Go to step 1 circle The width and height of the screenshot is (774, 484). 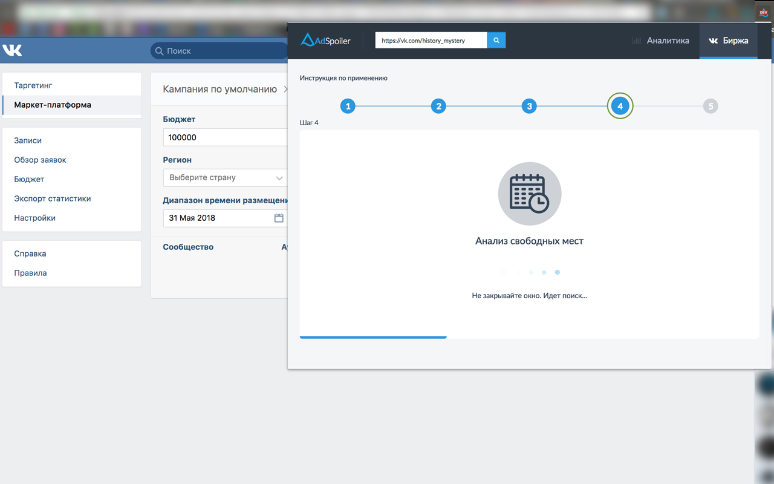tap(348, 106)
